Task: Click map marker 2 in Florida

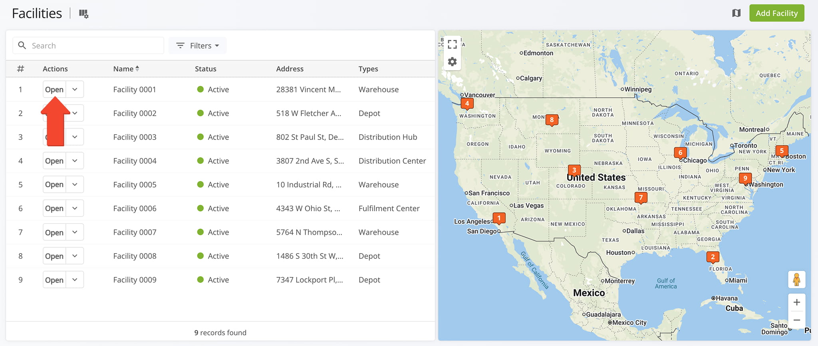Action: [x=713, y=257]
